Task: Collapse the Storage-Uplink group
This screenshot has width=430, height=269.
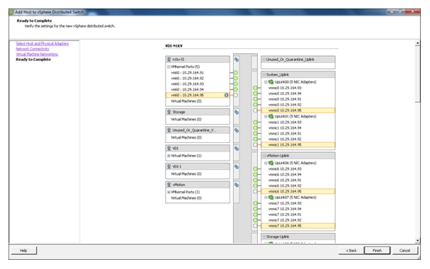Action: 264,236
